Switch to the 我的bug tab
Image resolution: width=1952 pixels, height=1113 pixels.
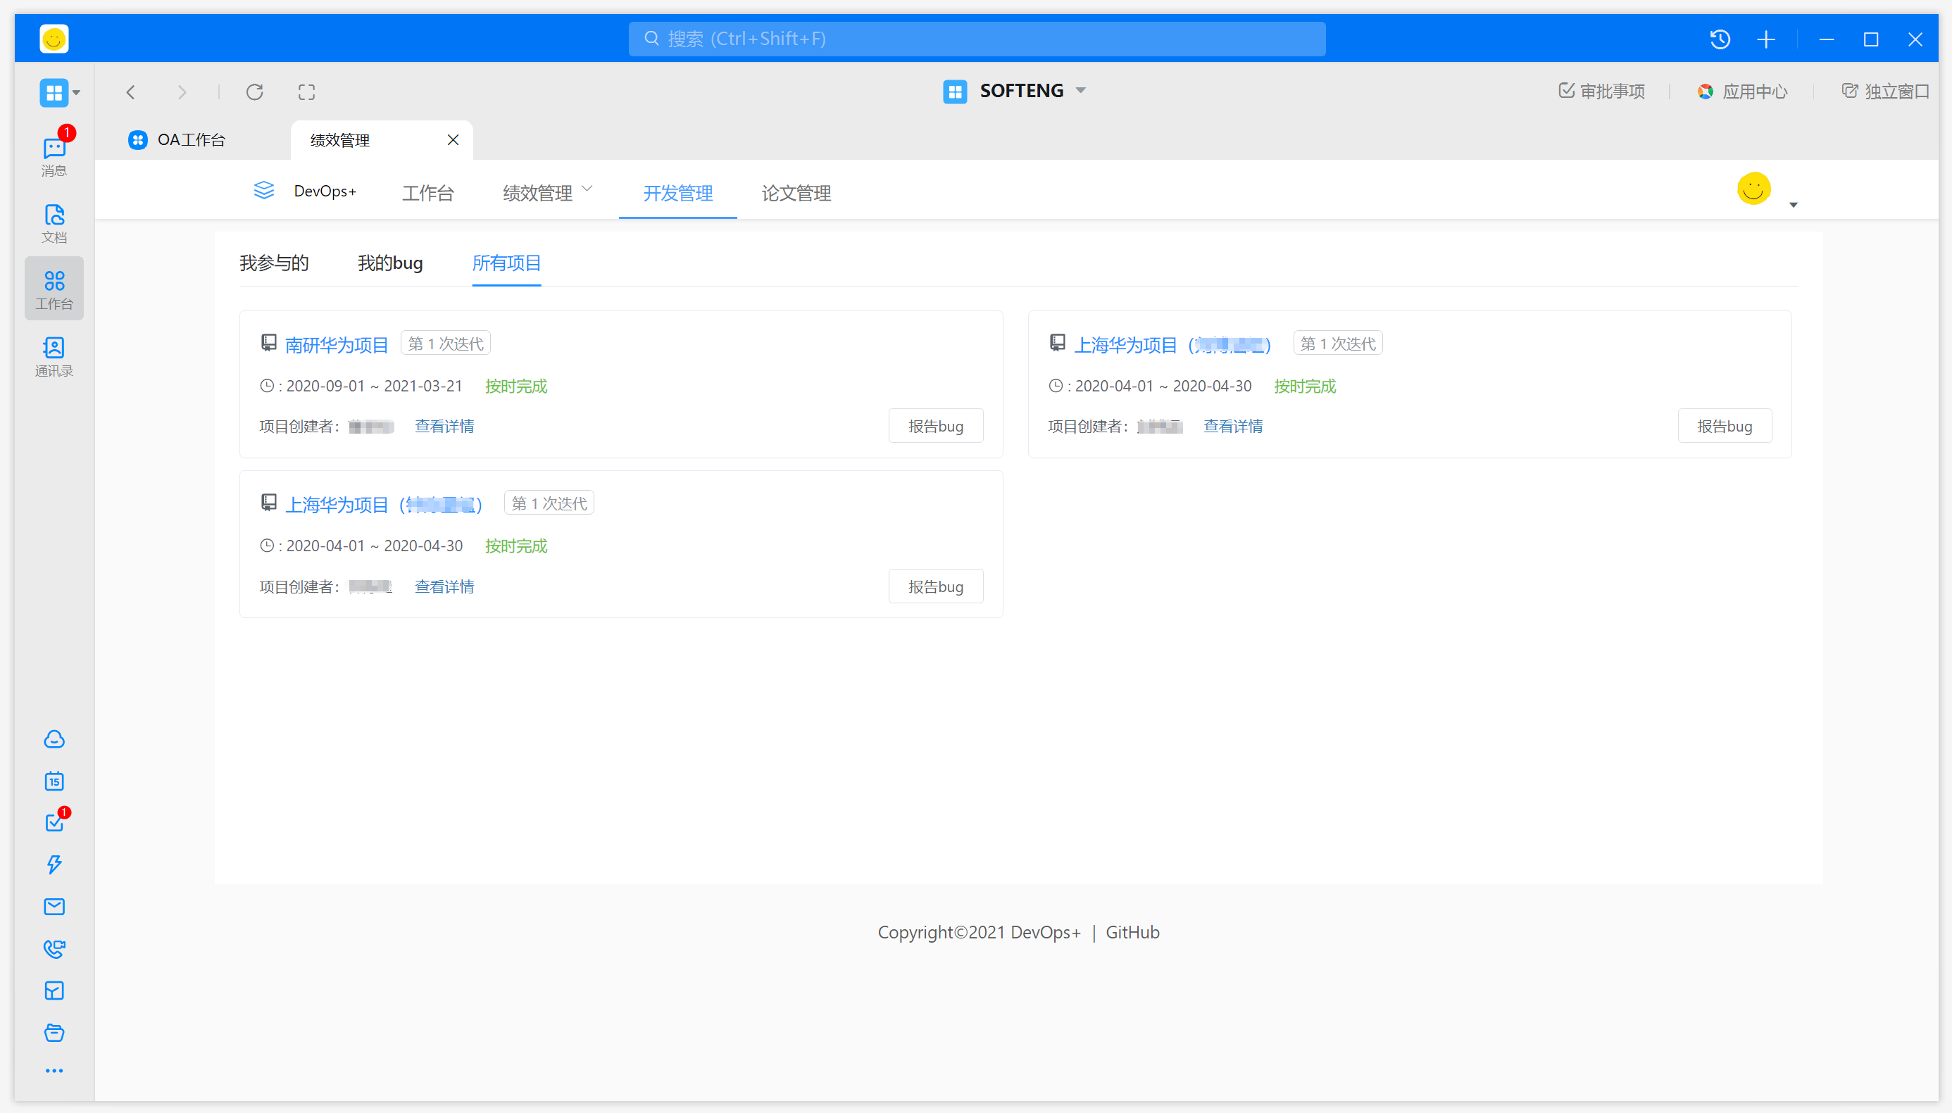[390, 263]
